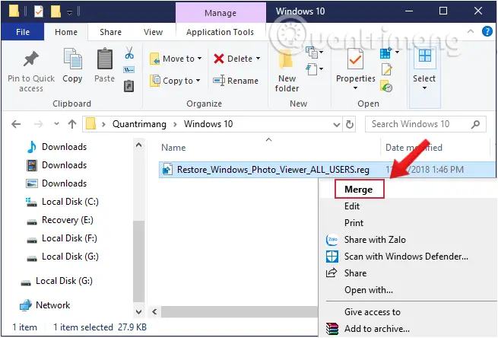Click the search magnifier icon
This screenshot has width=498, height=338.
pos(475,124)
